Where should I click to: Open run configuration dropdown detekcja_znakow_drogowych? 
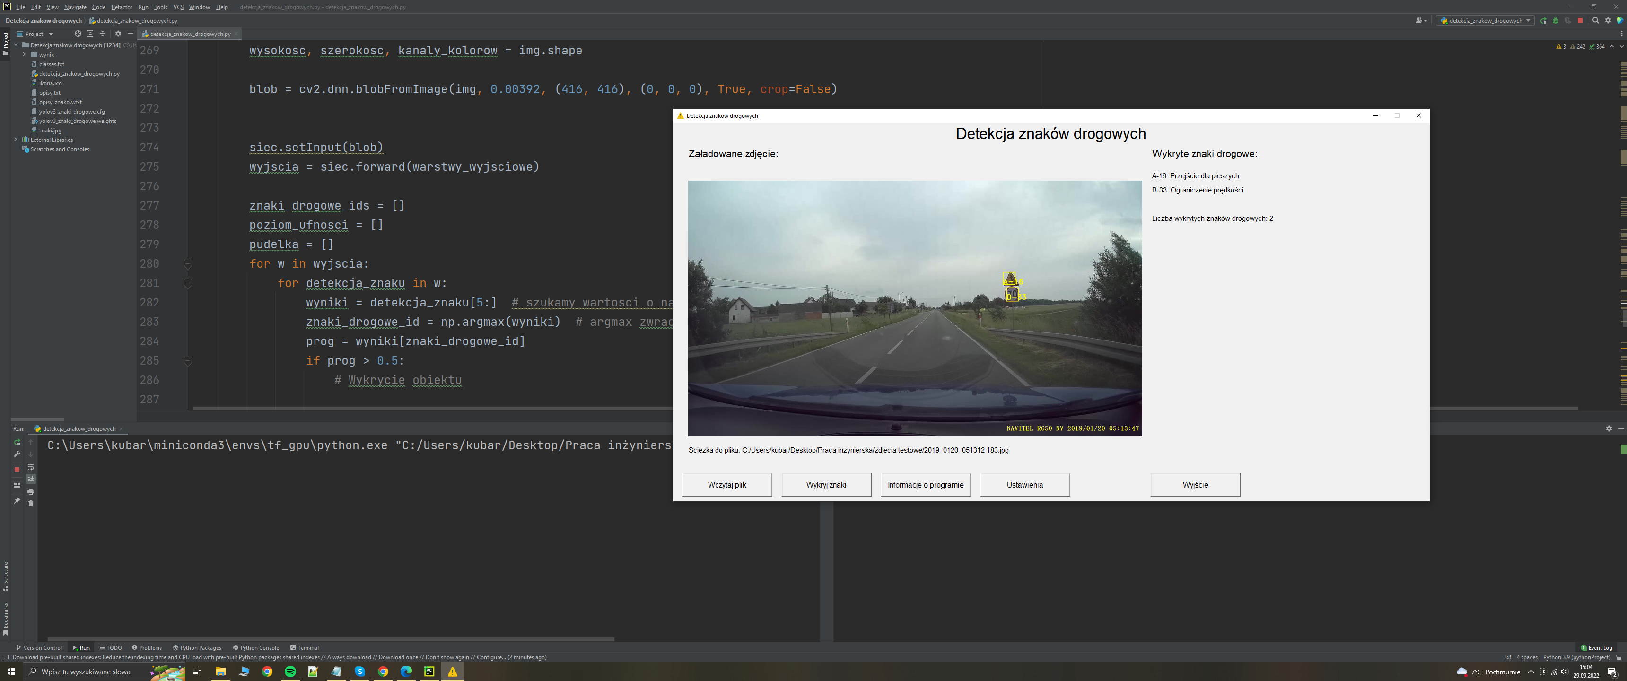point(1485,21)
